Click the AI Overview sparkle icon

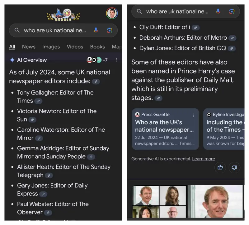click(x=12, y=60)
